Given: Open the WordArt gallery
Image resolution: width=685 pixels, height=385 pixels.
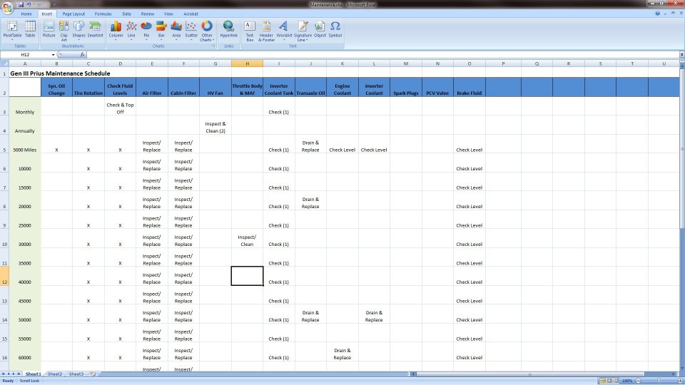Looking at the screenshot, I should tap(284, 31).
